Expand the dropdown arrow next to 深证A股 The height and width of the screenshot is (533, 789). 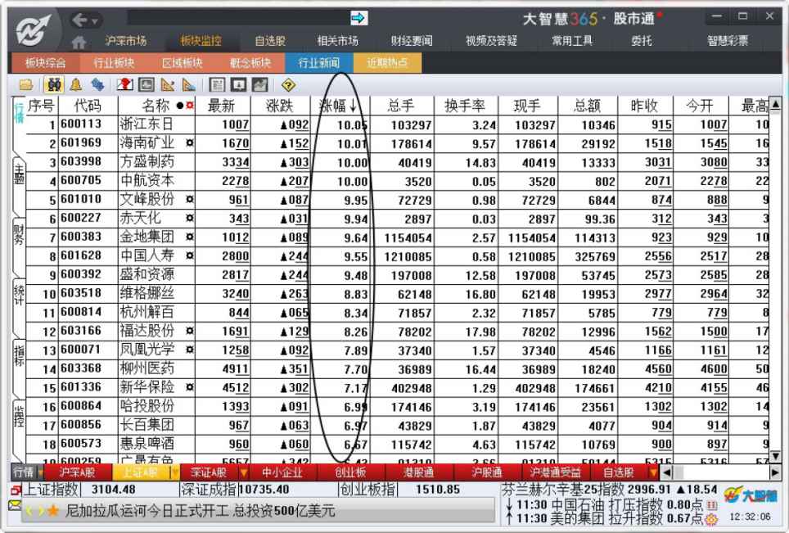pos(244,473)
